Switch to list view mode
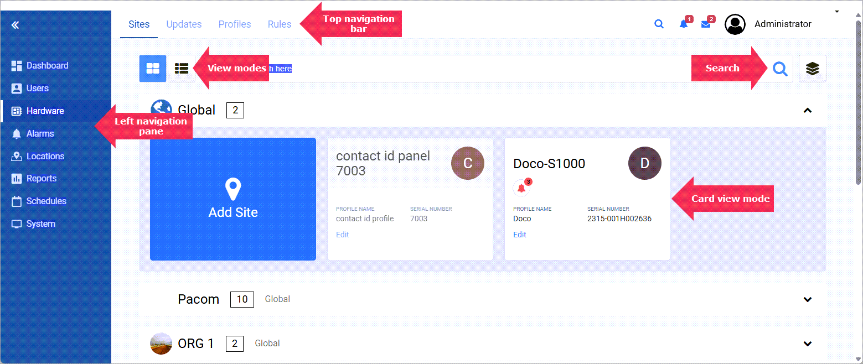Viewport: 863px width, 364px height. click(x=182, y=69)
